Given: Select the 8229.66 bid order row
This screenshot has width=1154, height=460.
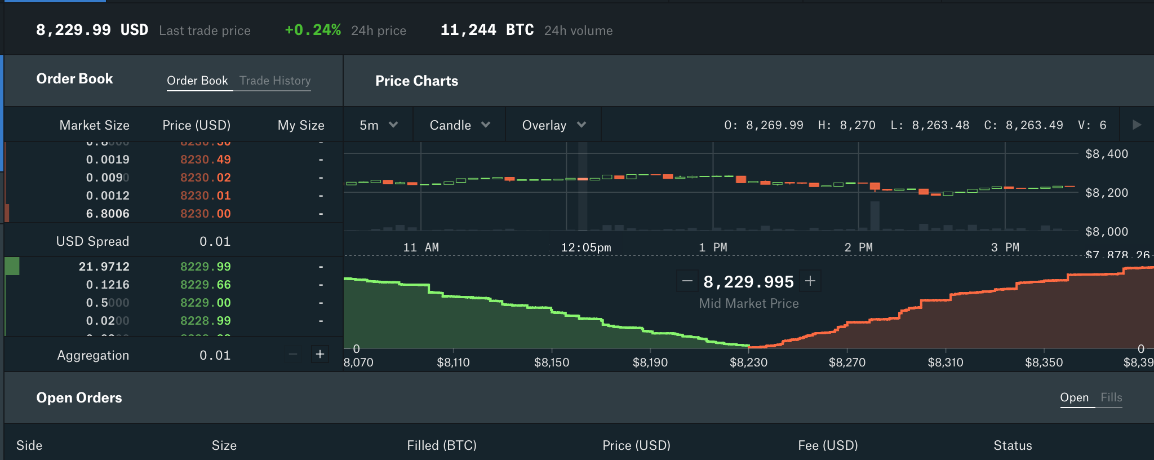Looking at the screenshot, I should click(205, 285).
